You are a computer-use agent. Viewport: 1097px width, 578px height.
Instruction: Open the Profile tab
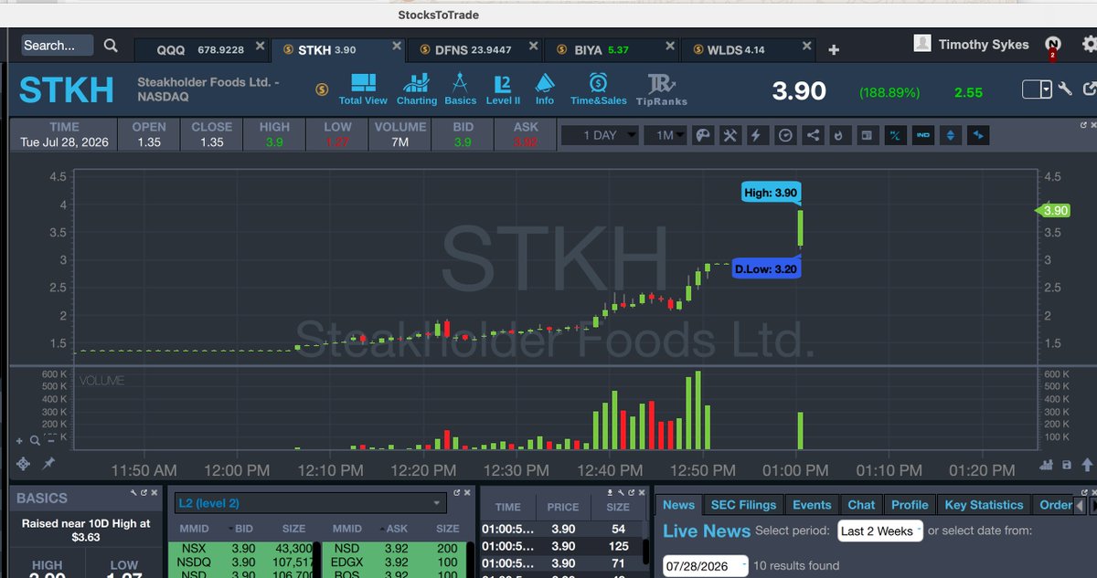[910, 504]
